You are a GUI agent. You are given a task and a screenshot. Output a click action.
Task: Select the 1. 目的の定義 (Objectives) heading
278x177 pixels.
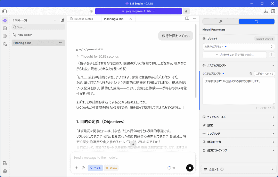pyautogui.click(x=101, y=122)
